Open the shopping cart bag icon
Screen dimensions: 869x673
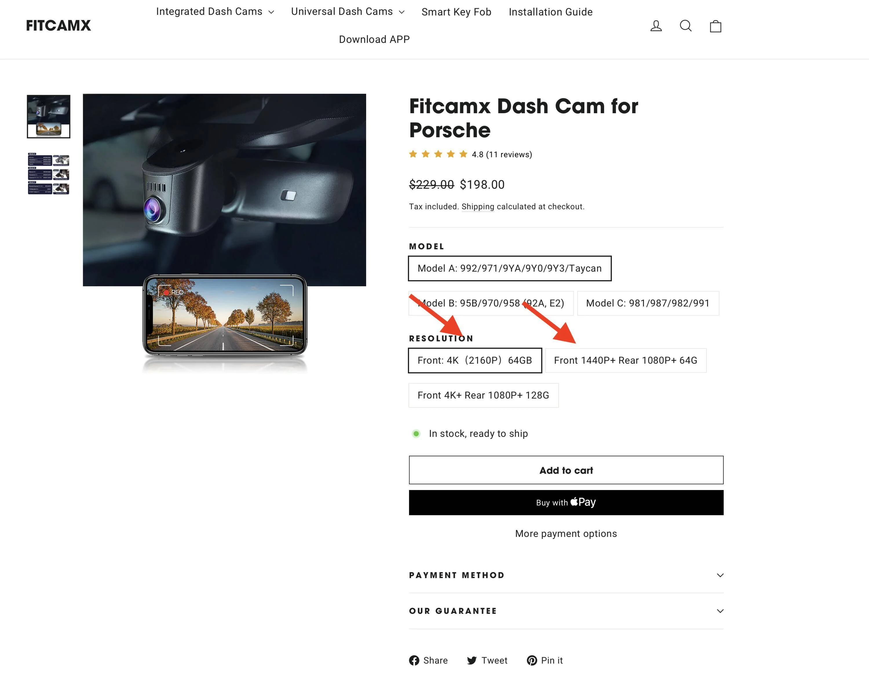715,26
